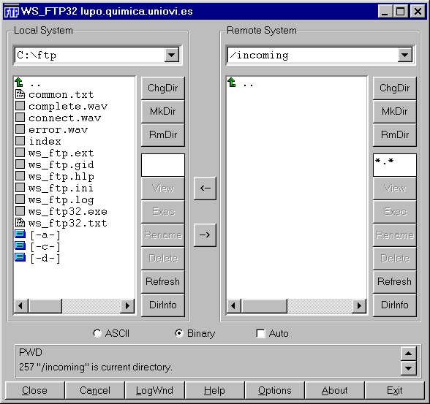Click the file icon beside ws_ftp.ext

pos(20,152)
